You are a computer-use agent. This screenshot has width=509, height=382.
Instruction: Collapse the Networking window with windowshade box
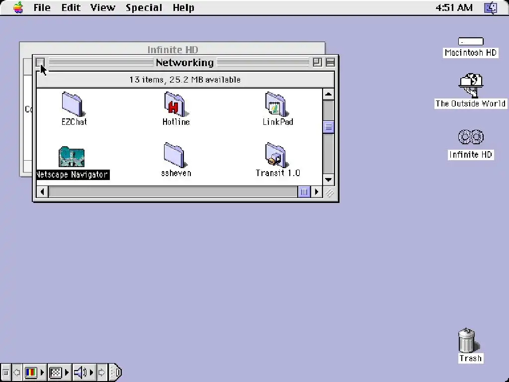pyautogui.click(x=330, y=62)
